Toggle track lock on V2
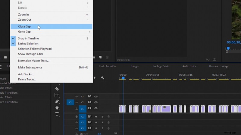The height and width of the screenshot is (135, 241). click(x=77, y=102)
